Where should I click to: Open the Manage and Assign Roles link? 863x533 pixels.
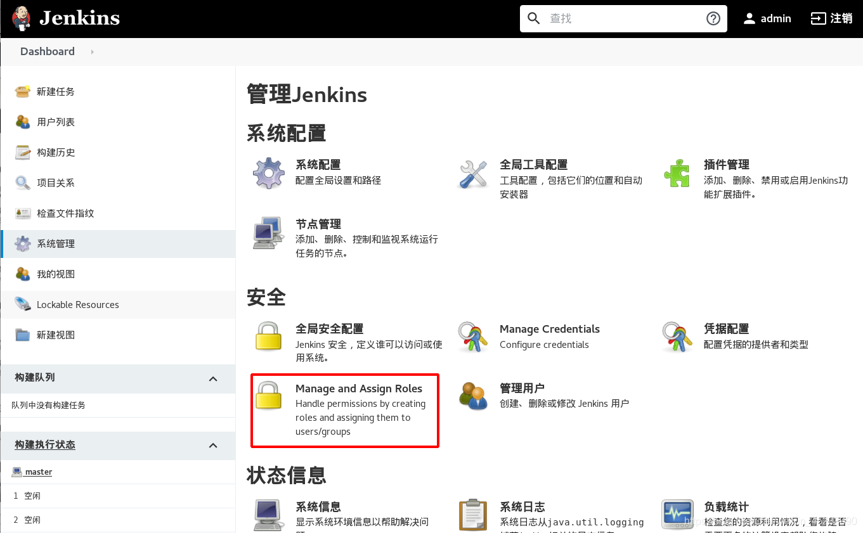tap(359, 389)
